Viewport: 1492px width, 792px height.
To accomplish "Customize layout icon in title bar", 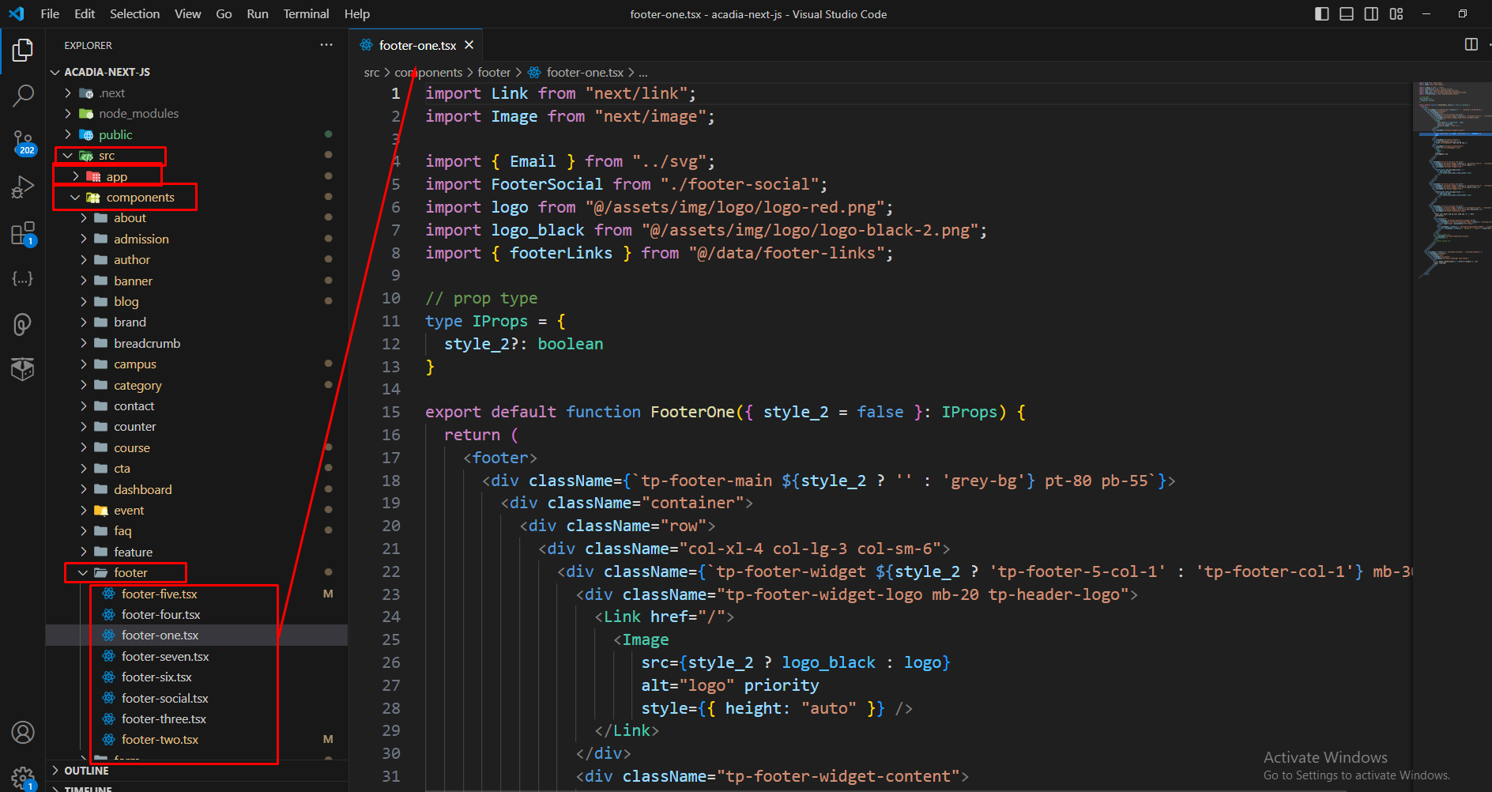I will pos(1396,13).
